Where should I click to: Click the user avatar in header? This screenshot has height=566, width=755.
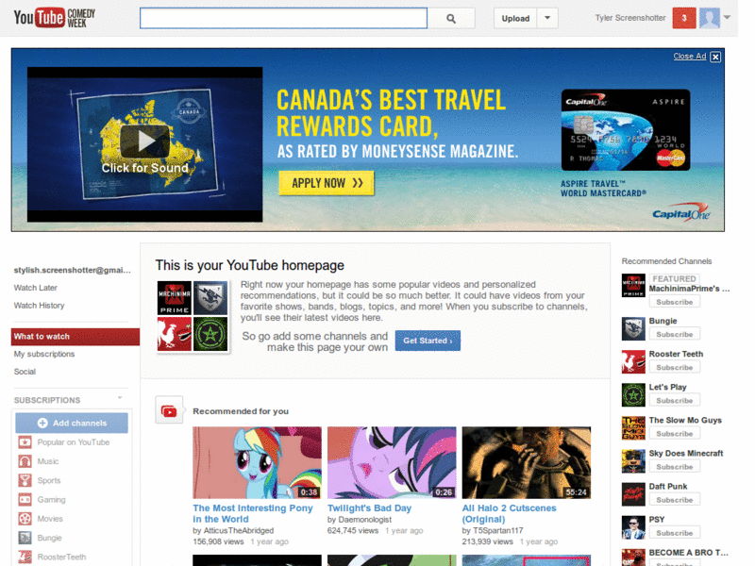(710, 18)
